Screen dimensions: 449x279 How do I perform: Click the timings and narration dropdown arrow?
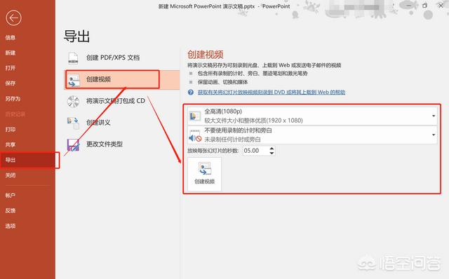434,135
